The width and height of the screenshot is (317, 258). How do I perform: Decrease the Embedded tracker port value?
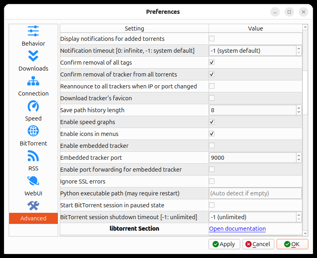coord(298,160)
